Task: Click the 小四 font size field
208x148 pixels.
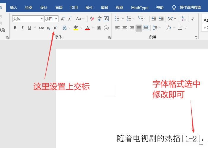Action: point(50,19)
